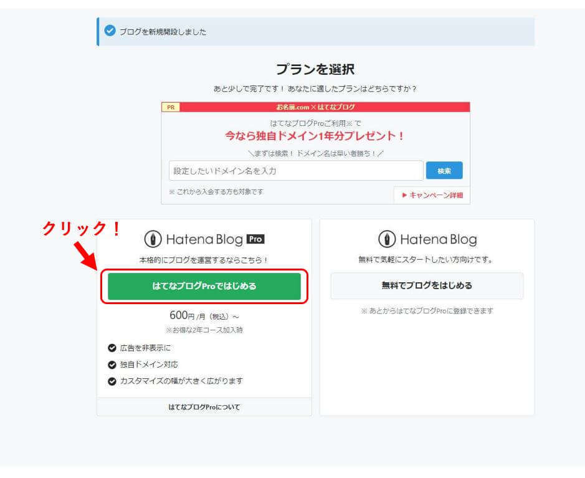
Task: Click the まずは検索！ドメイン名は早い者勝ち！ text
Action: 316,153
